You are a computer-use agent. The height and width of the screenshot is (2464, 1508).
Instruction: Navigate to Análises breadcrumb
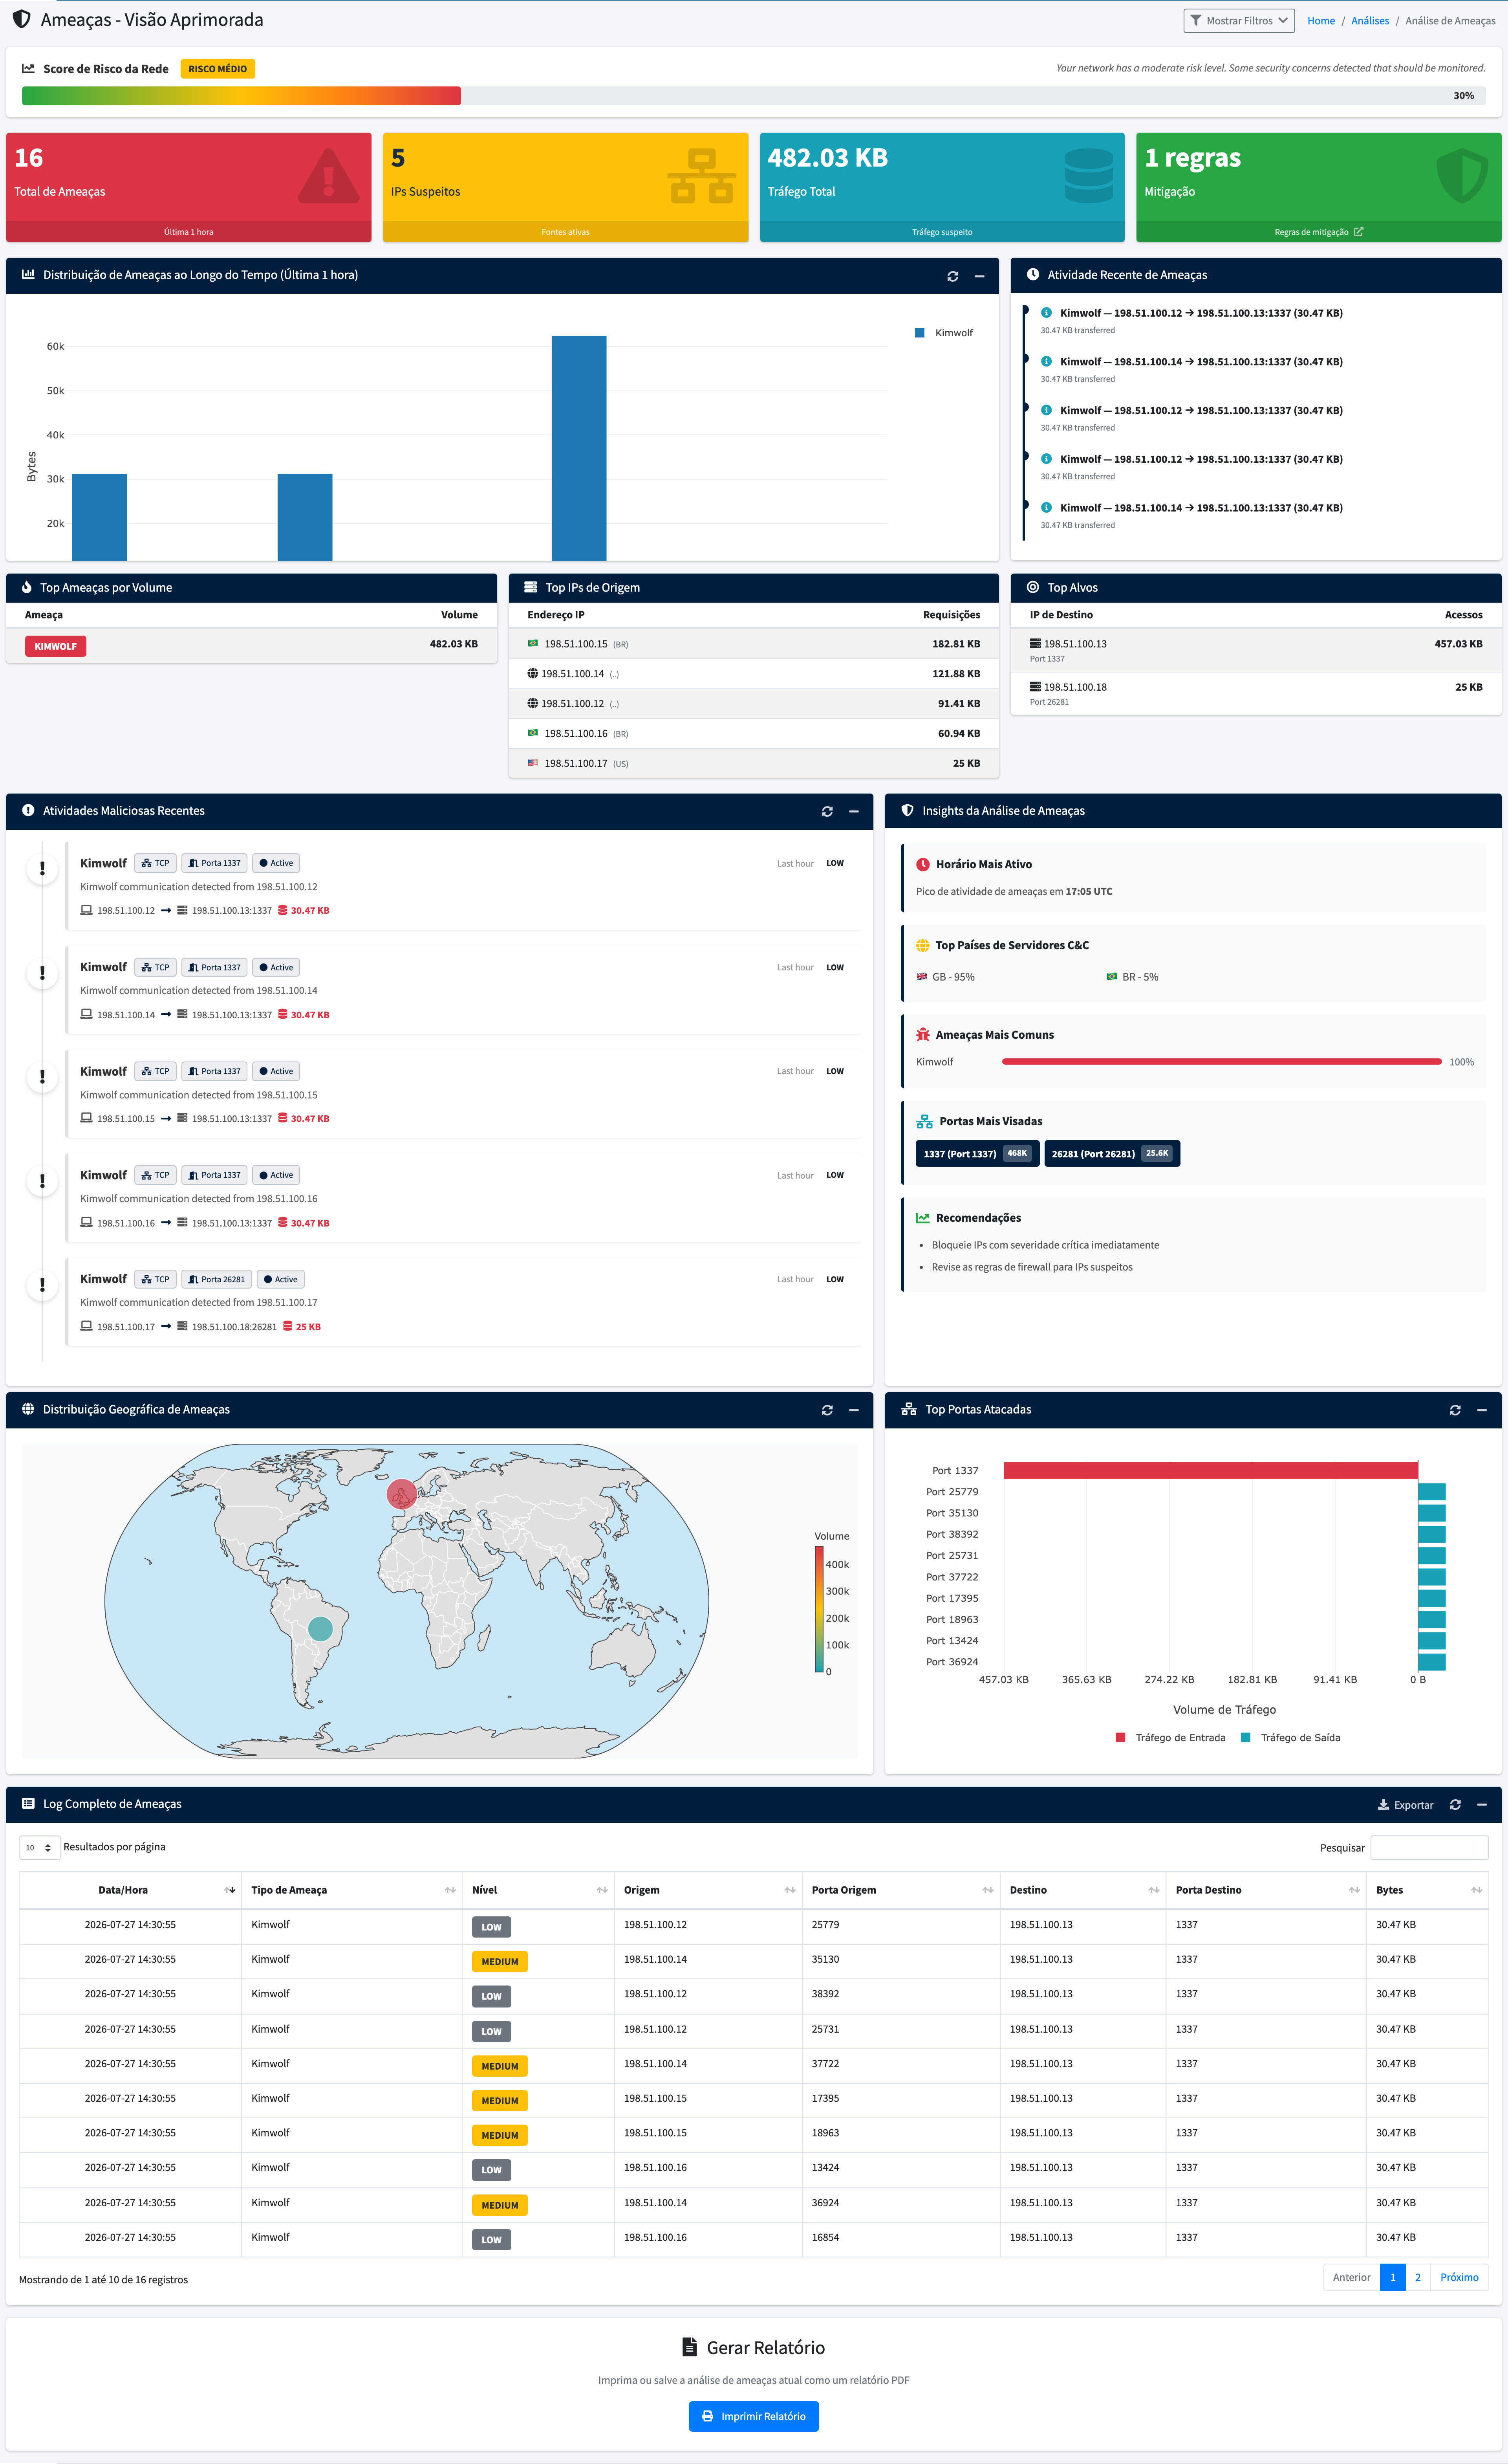click(1369, 20)
